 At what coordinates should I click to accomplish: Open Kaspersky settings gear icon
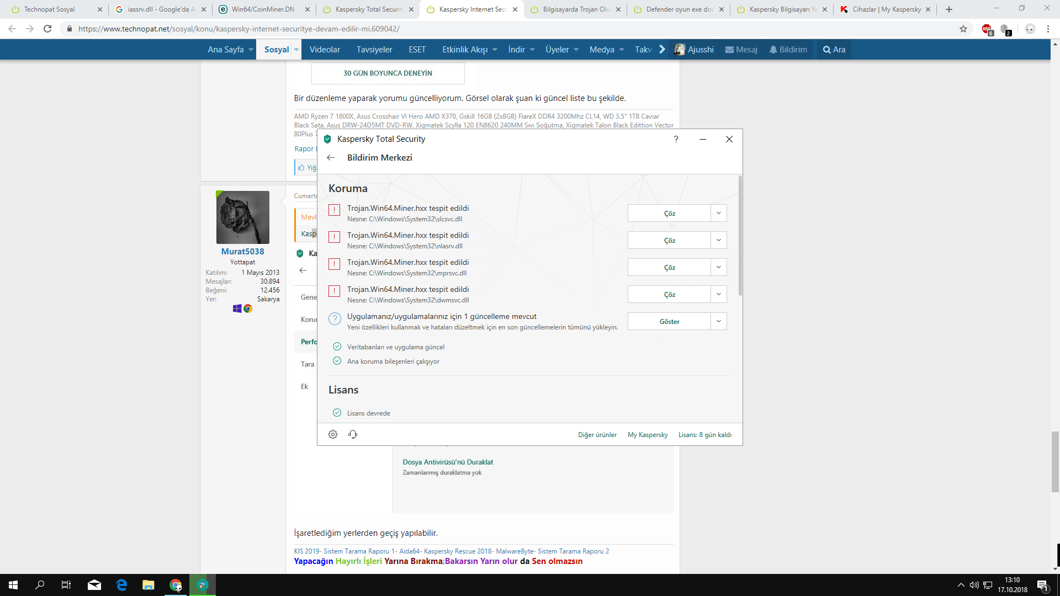click(x=333, y=434)
